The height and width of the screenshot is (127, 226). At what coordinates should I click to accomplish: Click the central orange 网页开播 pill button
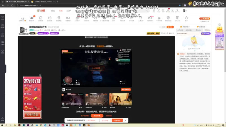coord(97,116)
